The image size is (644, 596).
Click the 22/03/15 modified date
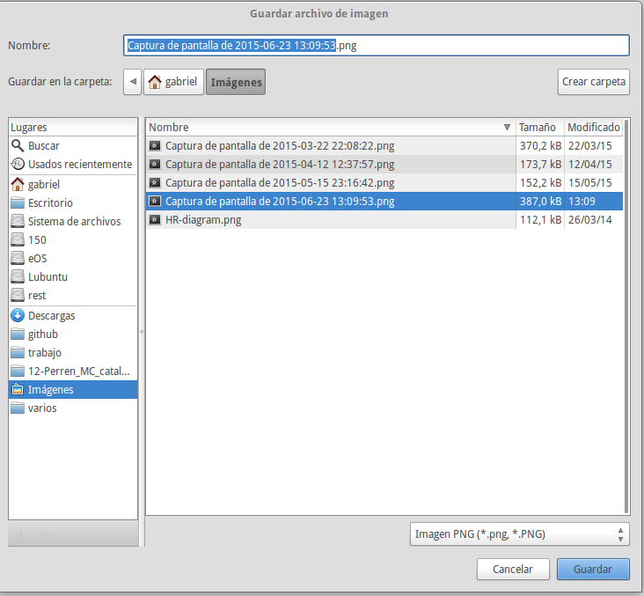(590, 145)
